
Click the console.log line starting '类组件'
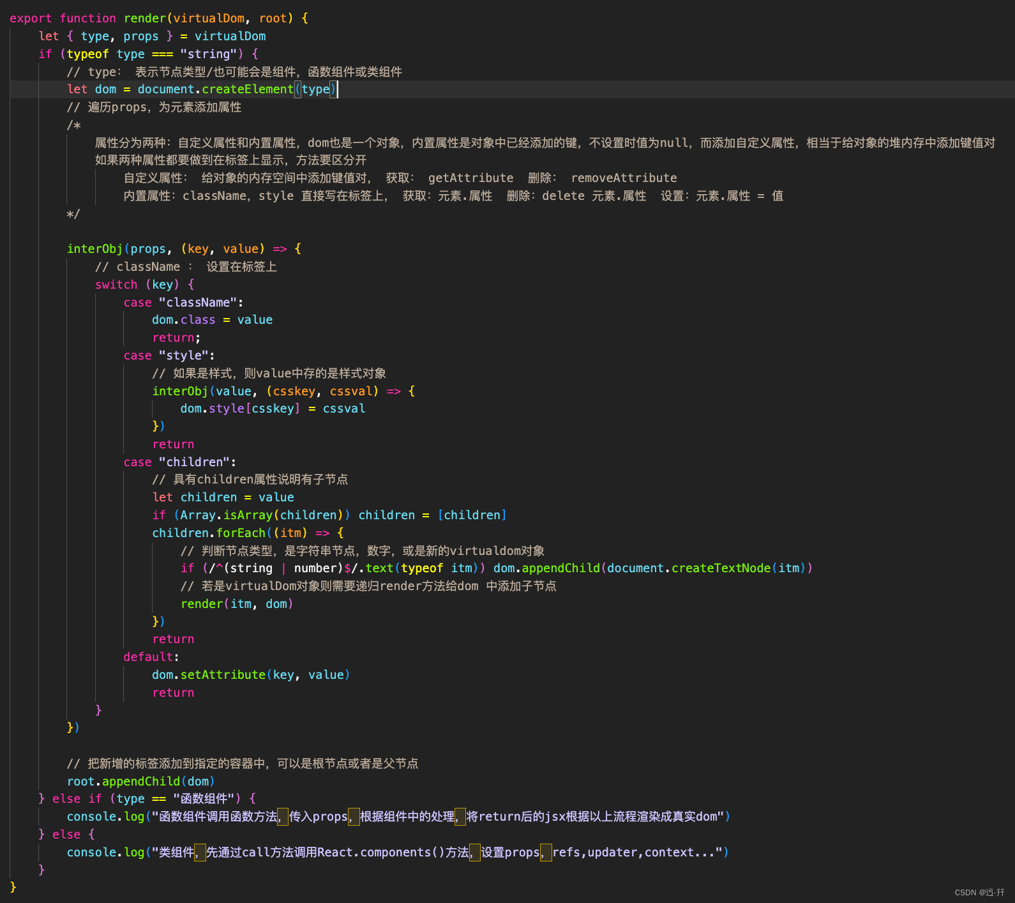coord(398,853)
